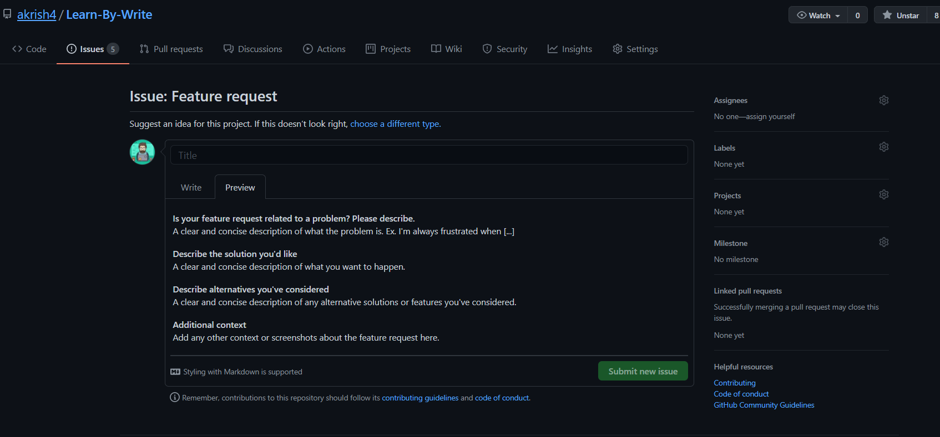
Task: Click the Projects board icon
Action: (371, 49)
